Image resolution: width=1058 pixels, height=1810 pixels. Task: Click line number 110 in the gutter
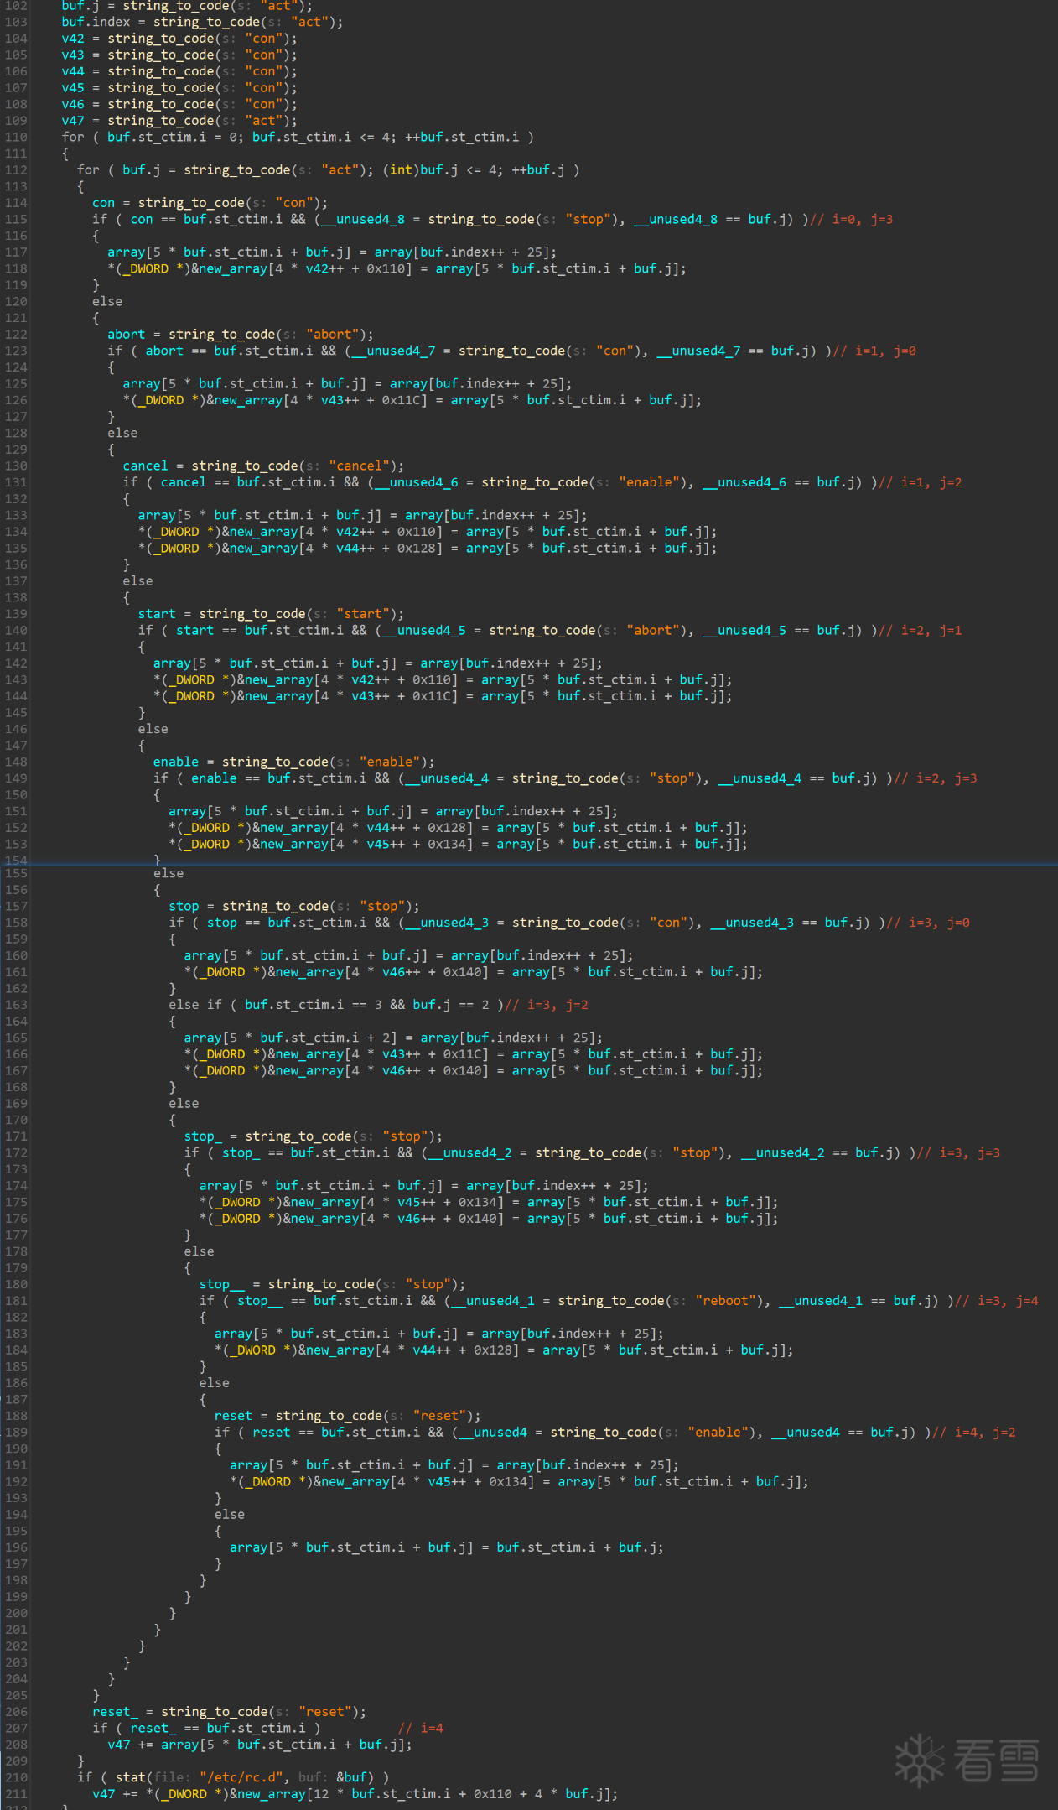[16, 138]
